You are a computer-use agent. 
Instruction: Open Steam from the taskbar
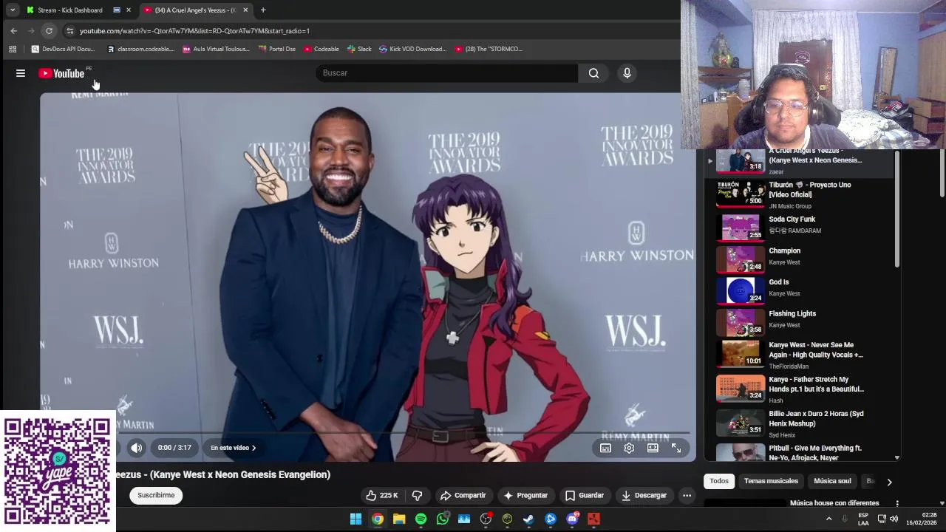pos(528,519)
